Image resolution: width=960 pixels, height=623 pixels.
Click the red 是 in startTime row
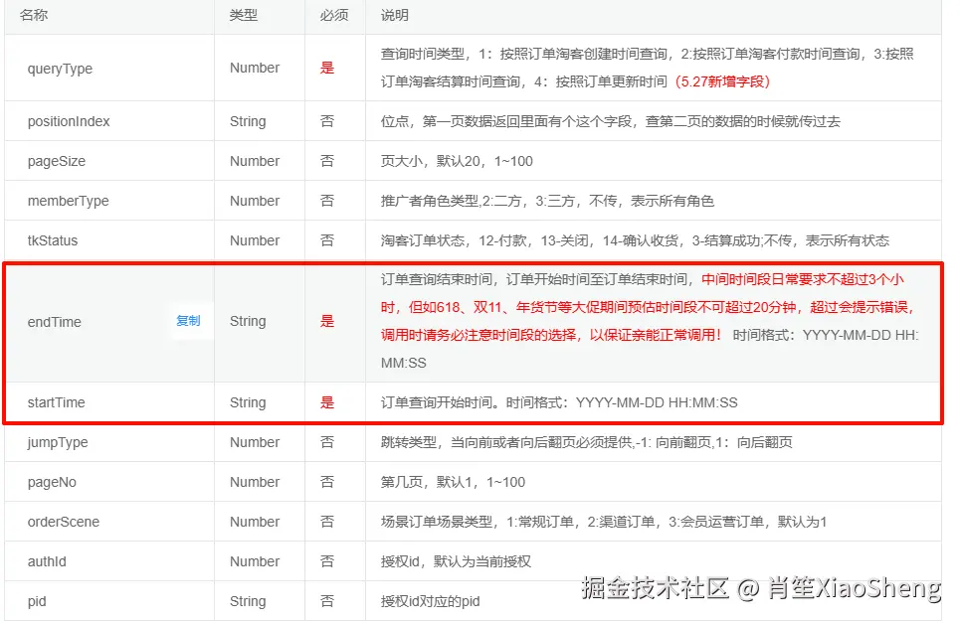(327, 402)
